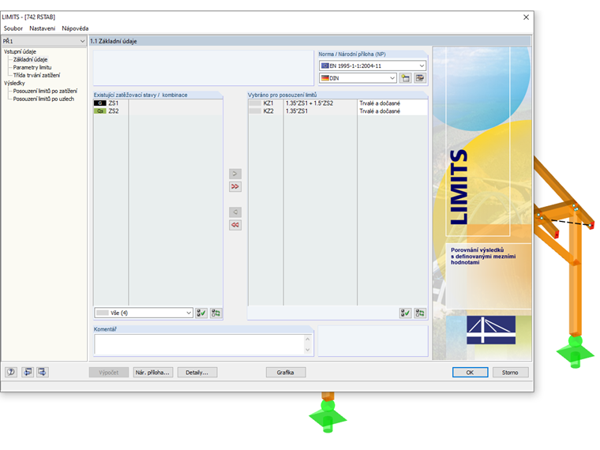Select Posouzení limitů po zatížení in the tree
Viewport: 600px width, 450px height.
45,91
